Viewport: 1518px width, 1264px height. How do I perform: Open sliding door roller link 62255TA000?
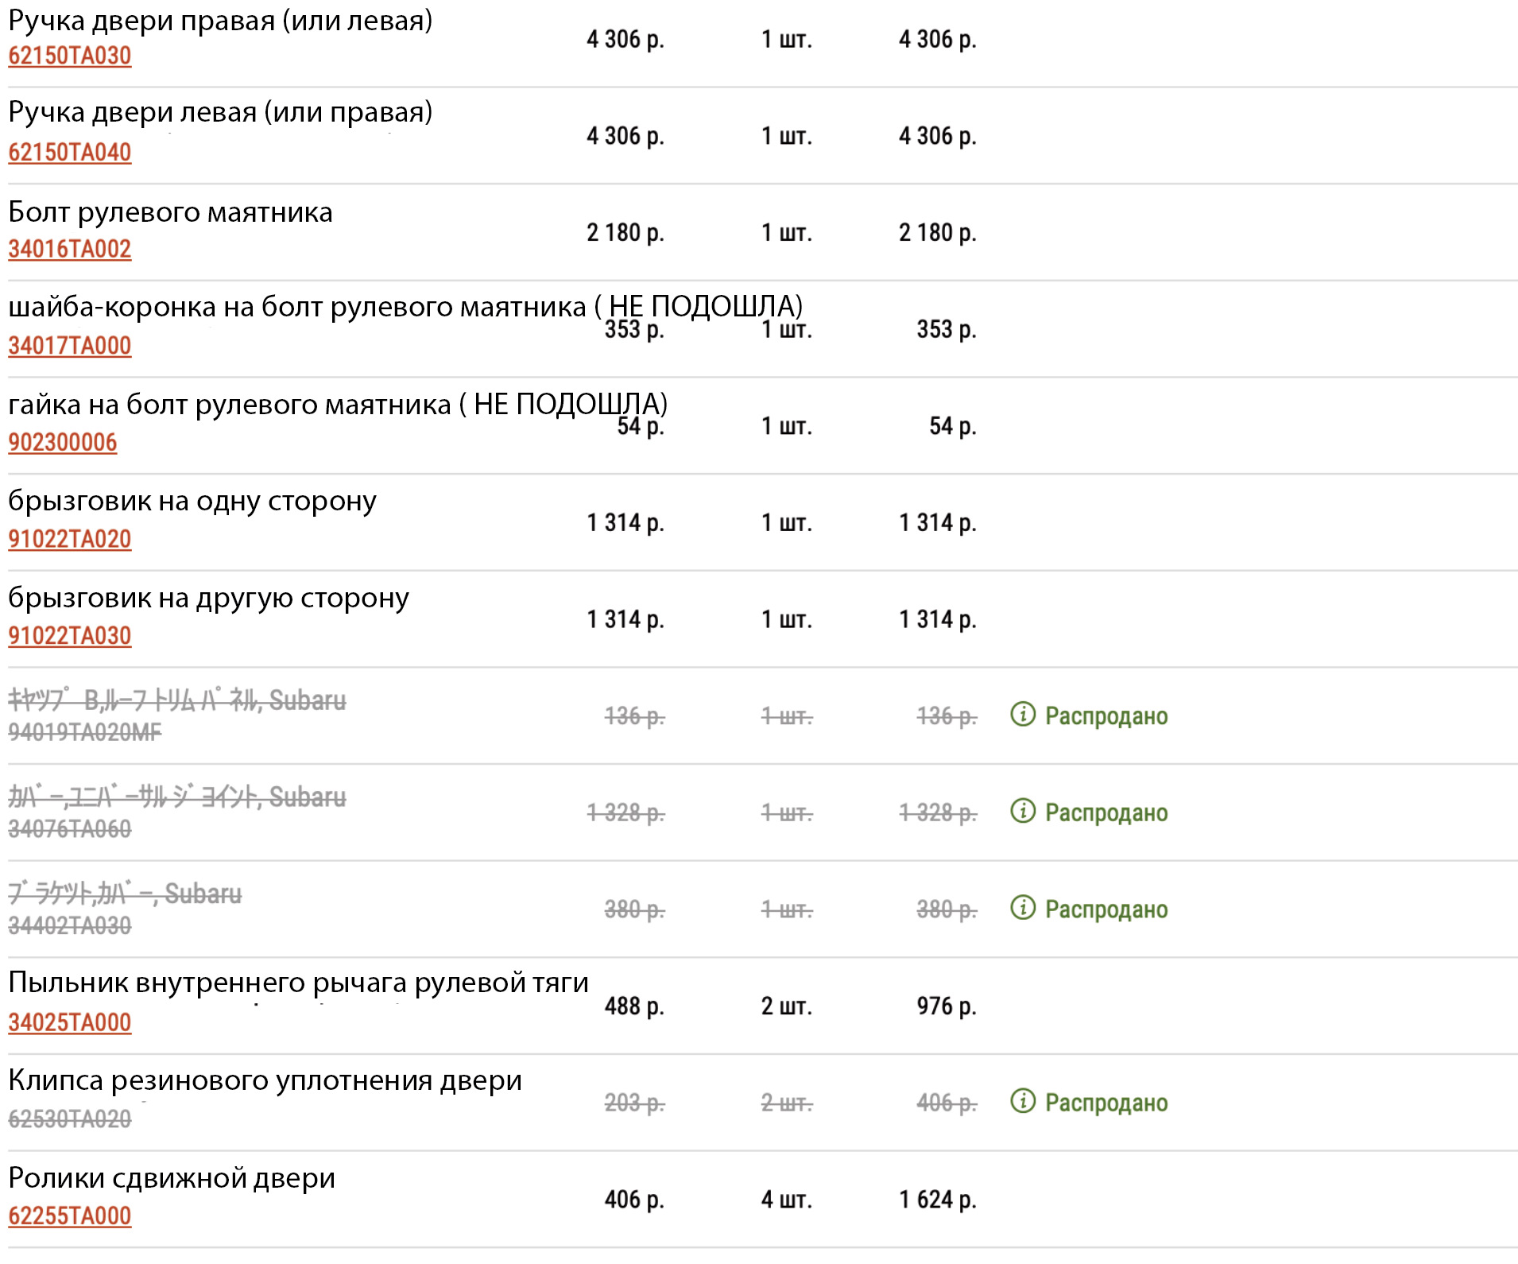click(70, 1216)
